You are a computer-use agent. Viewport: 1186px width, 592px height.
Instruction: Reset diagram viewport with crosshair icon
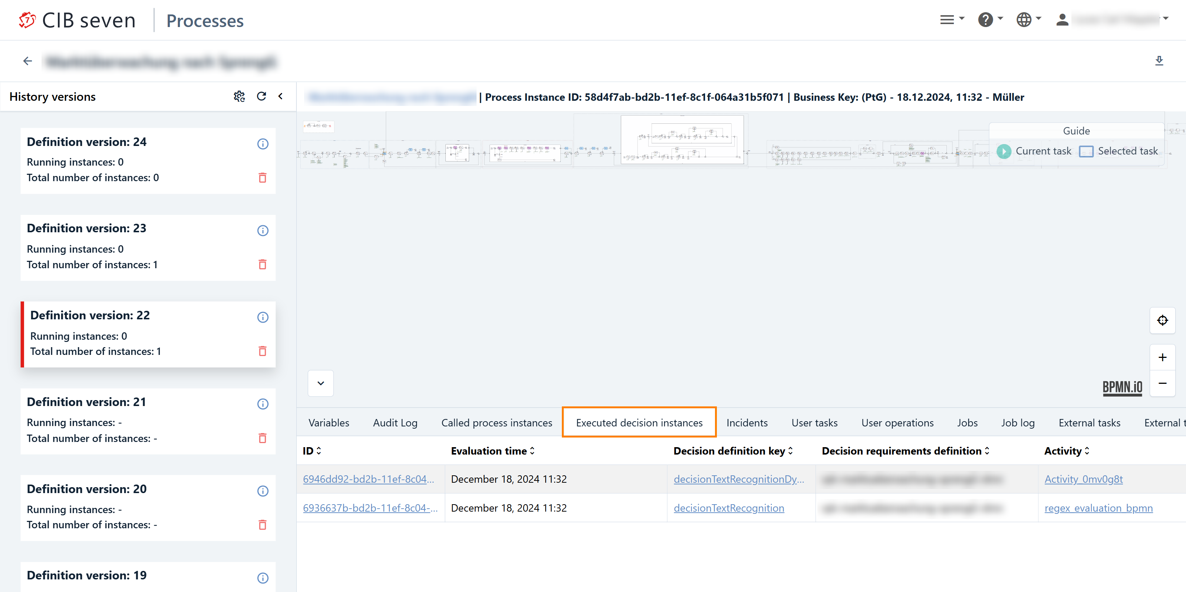[x=1162, y=320]
